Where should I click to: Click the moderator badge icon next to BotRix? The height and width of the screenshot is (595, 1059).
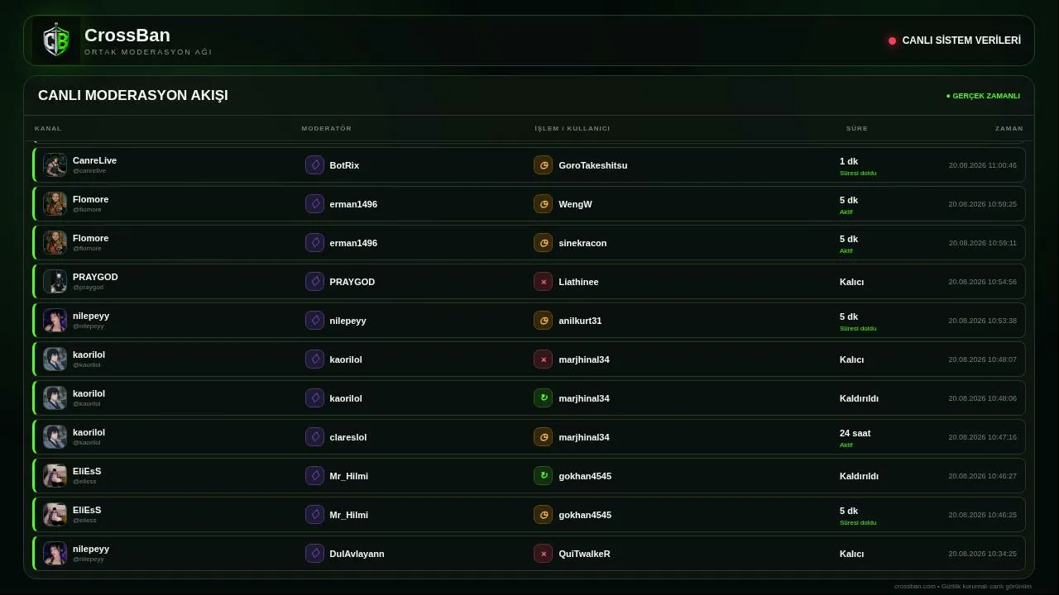pyautogui.click(x=314, y=165)
